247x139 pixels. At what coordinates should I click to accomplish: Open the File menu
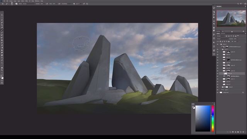[x=4, y=1]
